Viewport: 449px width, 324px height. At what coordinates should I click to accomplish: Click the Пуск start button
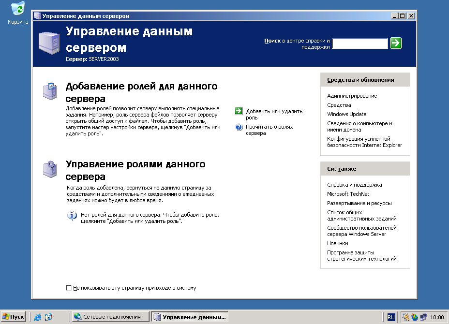[x=13, y=317]
